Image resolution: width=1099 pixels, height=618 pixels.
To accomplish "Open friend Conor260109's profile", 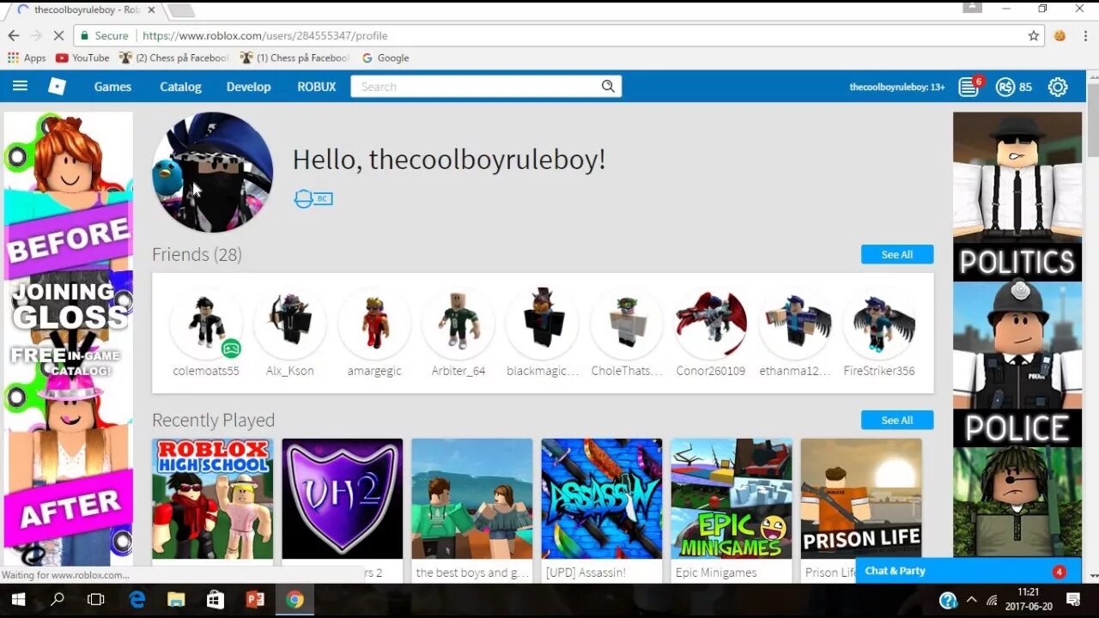I will point(711,332).
